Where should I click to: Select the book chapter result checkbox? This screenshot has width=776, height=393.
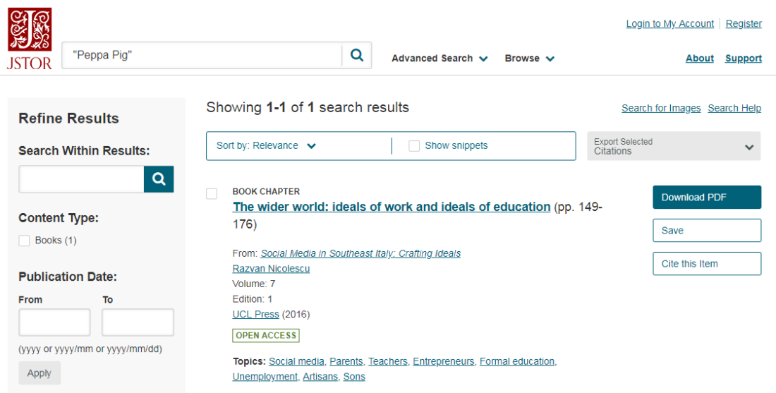(212, 193)
